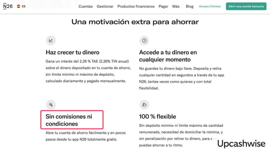Screen dimensions: 270x153
Task: Click the N26 logo
Action: [8, 6]
